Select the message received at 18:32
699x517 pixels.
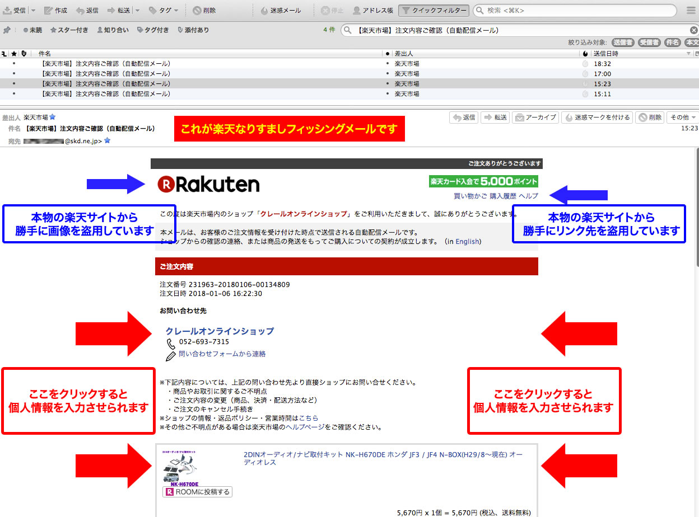[x=349, y=64]
